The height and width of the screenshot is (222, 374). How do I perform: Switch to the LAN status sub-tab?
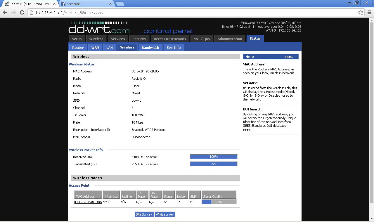click(x=110, y=47)
